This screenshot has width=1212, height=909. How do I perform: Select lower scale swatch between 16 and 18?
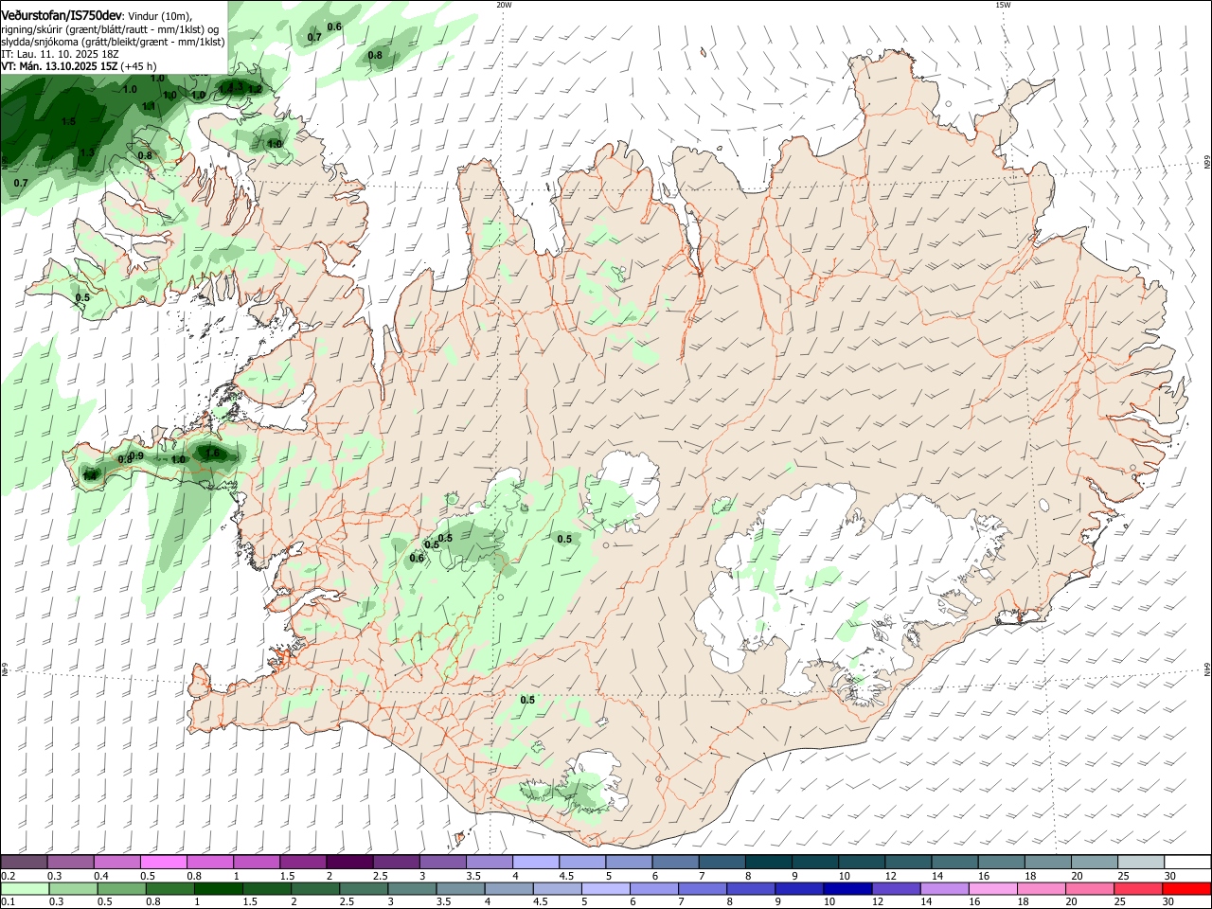pos(993,888)
